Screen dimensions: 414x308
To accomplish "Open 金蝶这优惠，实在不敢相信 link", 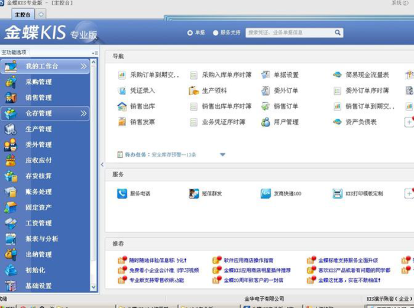I will point(349,280).
